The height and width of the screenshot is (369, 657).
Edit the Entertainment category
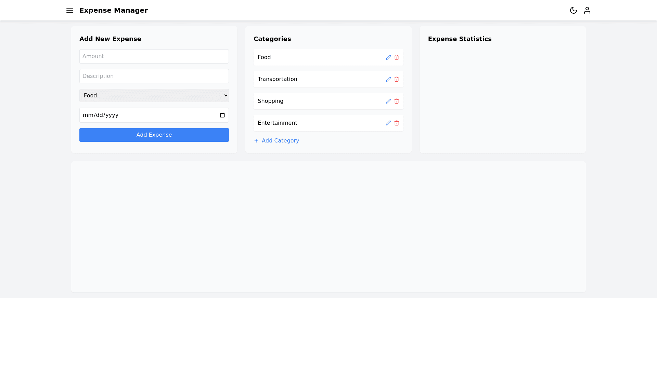388,123
